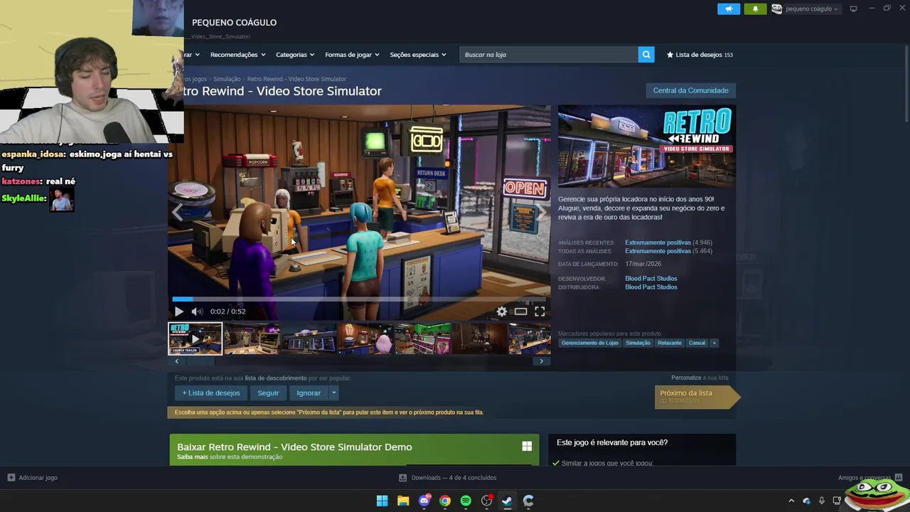Click the microphone tray icon
This screenshot has height=512, width=910.
pos(822,501)
